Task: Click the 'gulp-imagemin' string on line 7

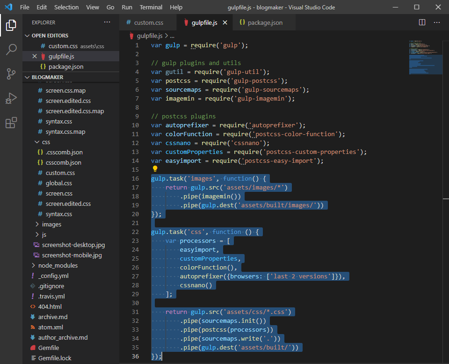Action: tap(261, 99)
